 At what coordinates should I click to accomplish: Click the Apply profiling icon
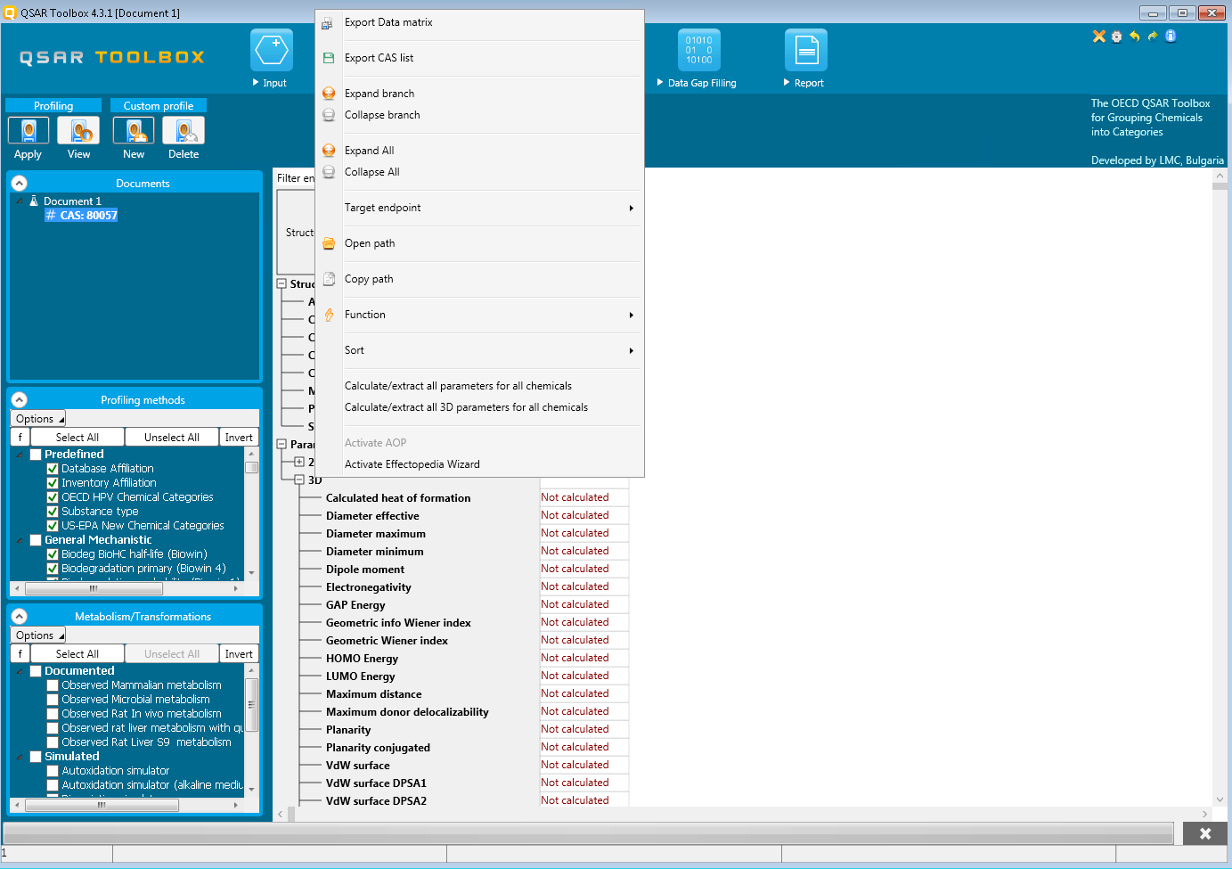click(29, 131)
